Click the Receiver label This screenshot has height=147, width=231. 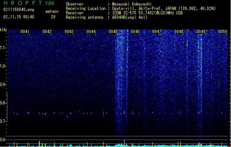75,13
